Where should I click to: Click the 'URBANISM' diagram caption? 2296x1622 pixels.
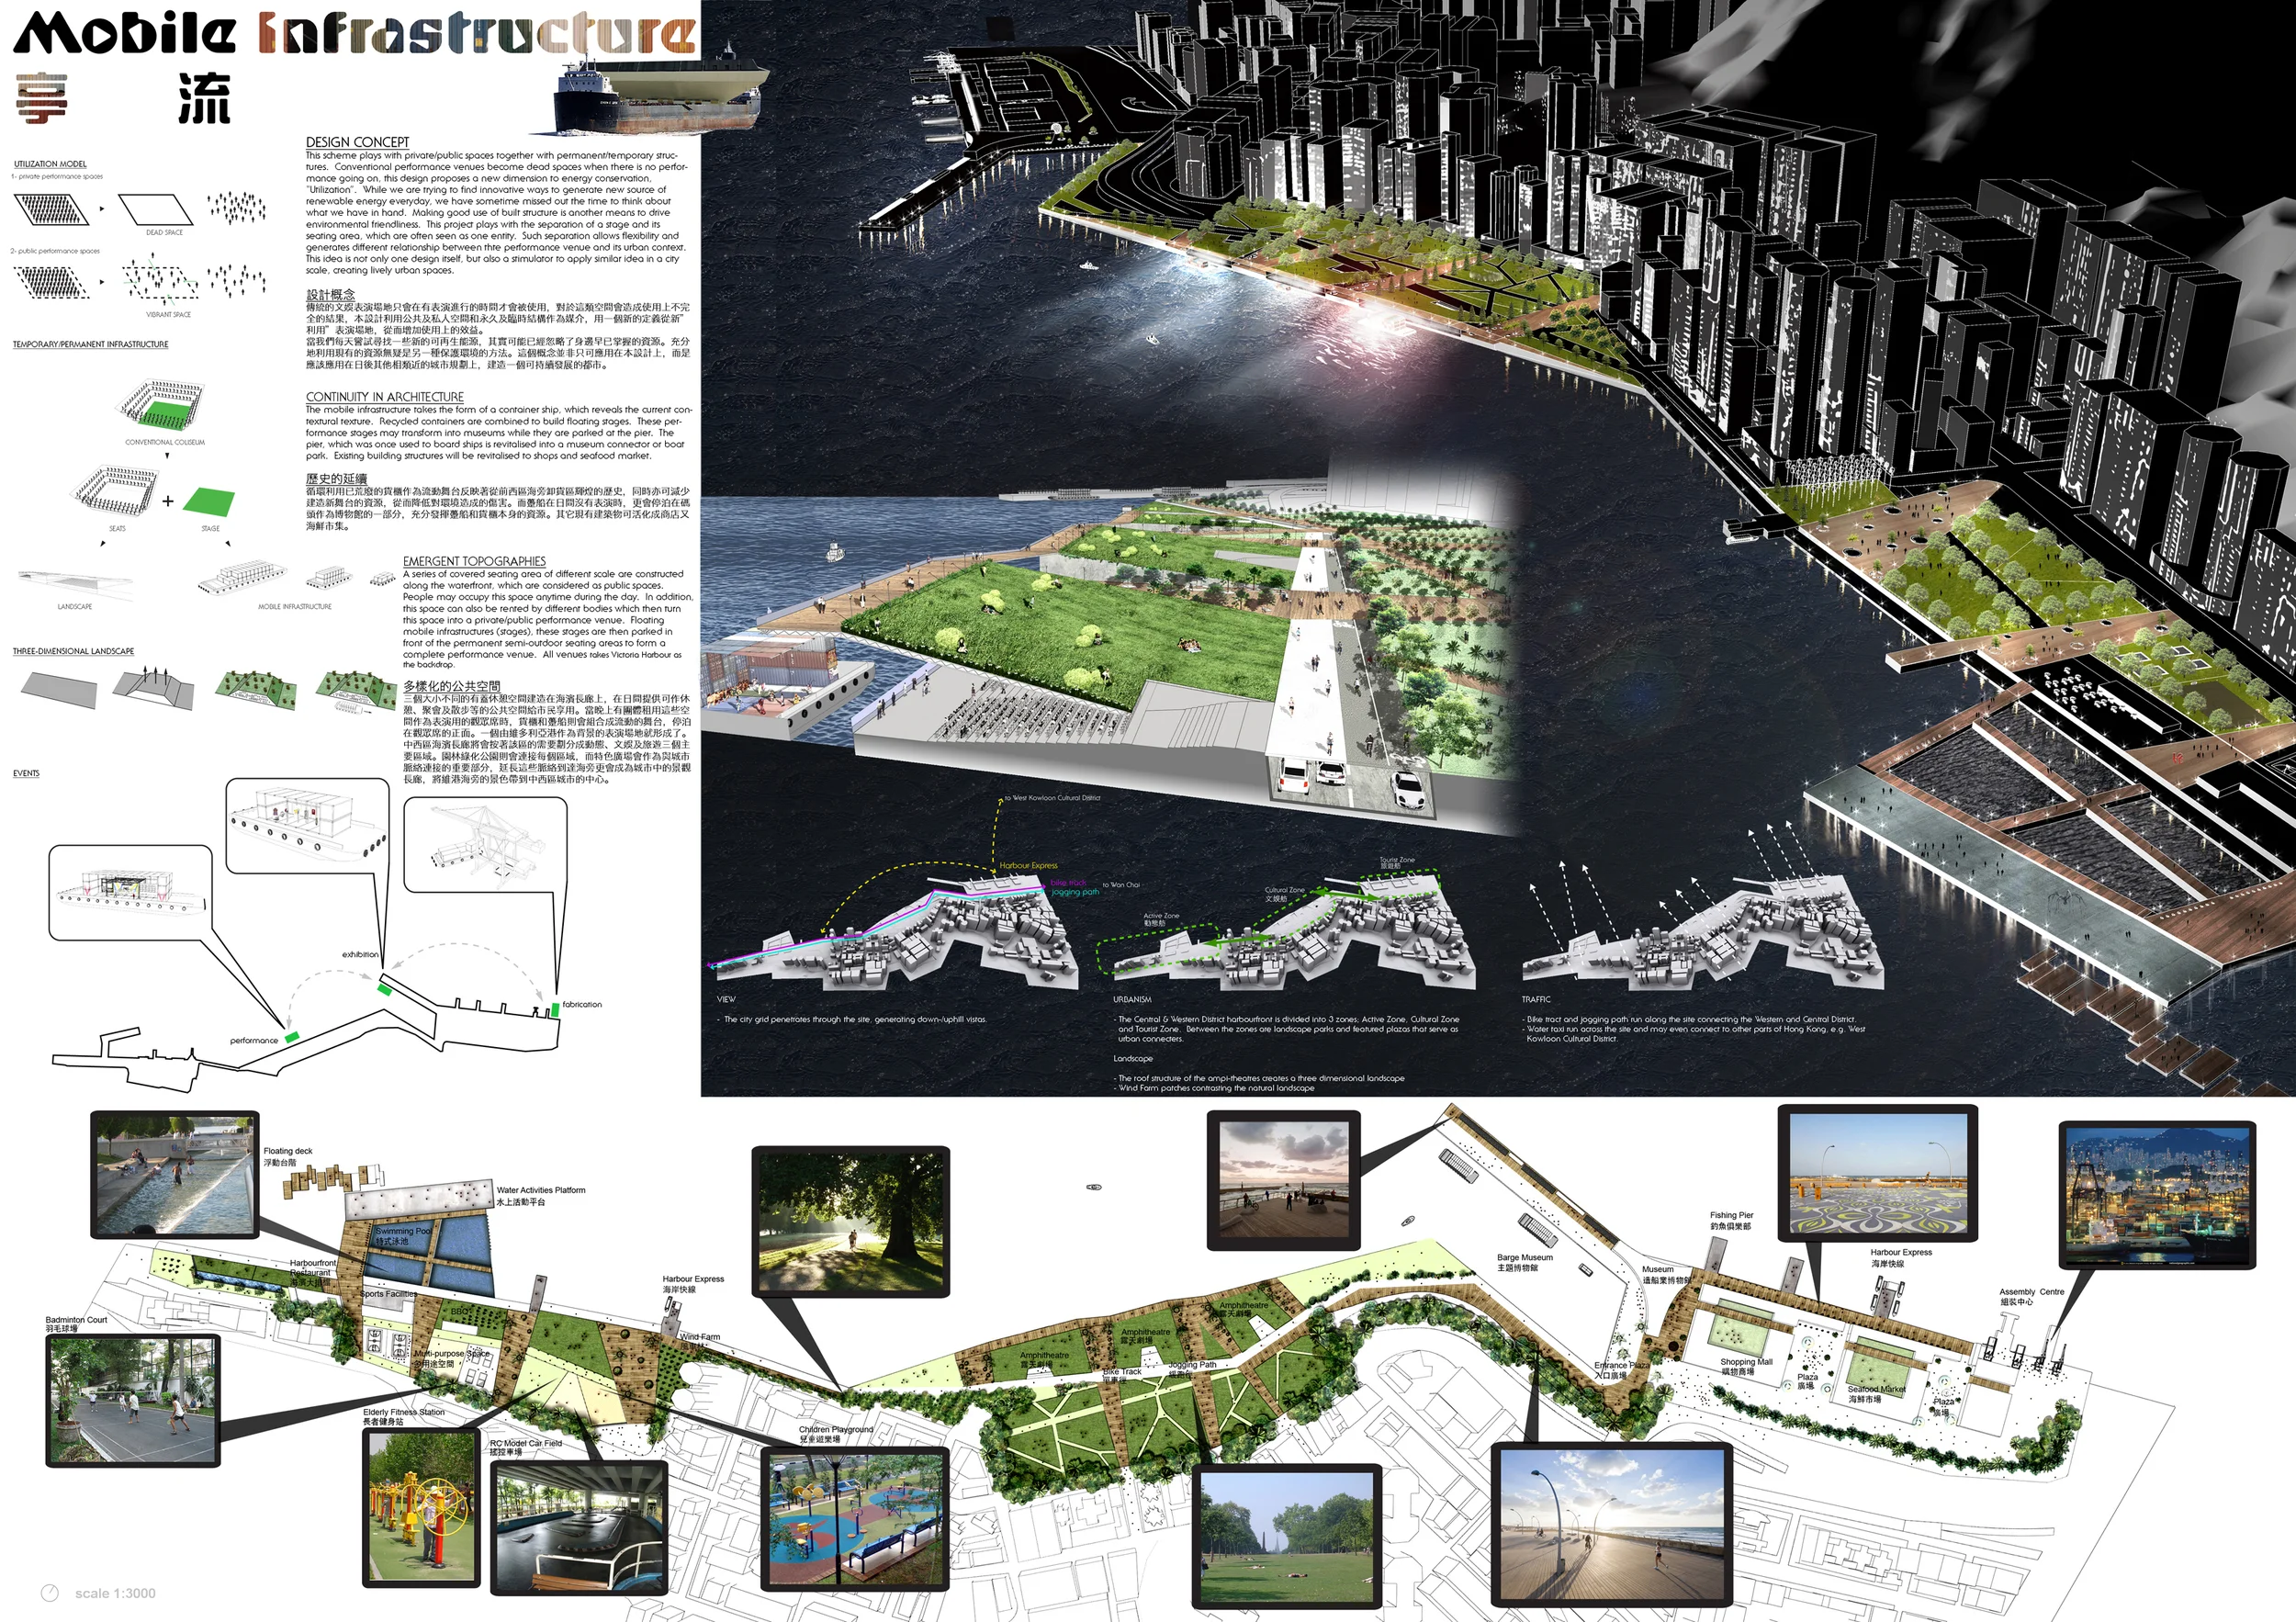(1132, 999)
